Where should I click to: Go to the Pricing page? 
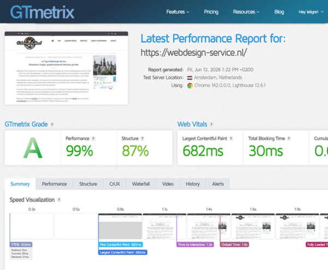211,12
